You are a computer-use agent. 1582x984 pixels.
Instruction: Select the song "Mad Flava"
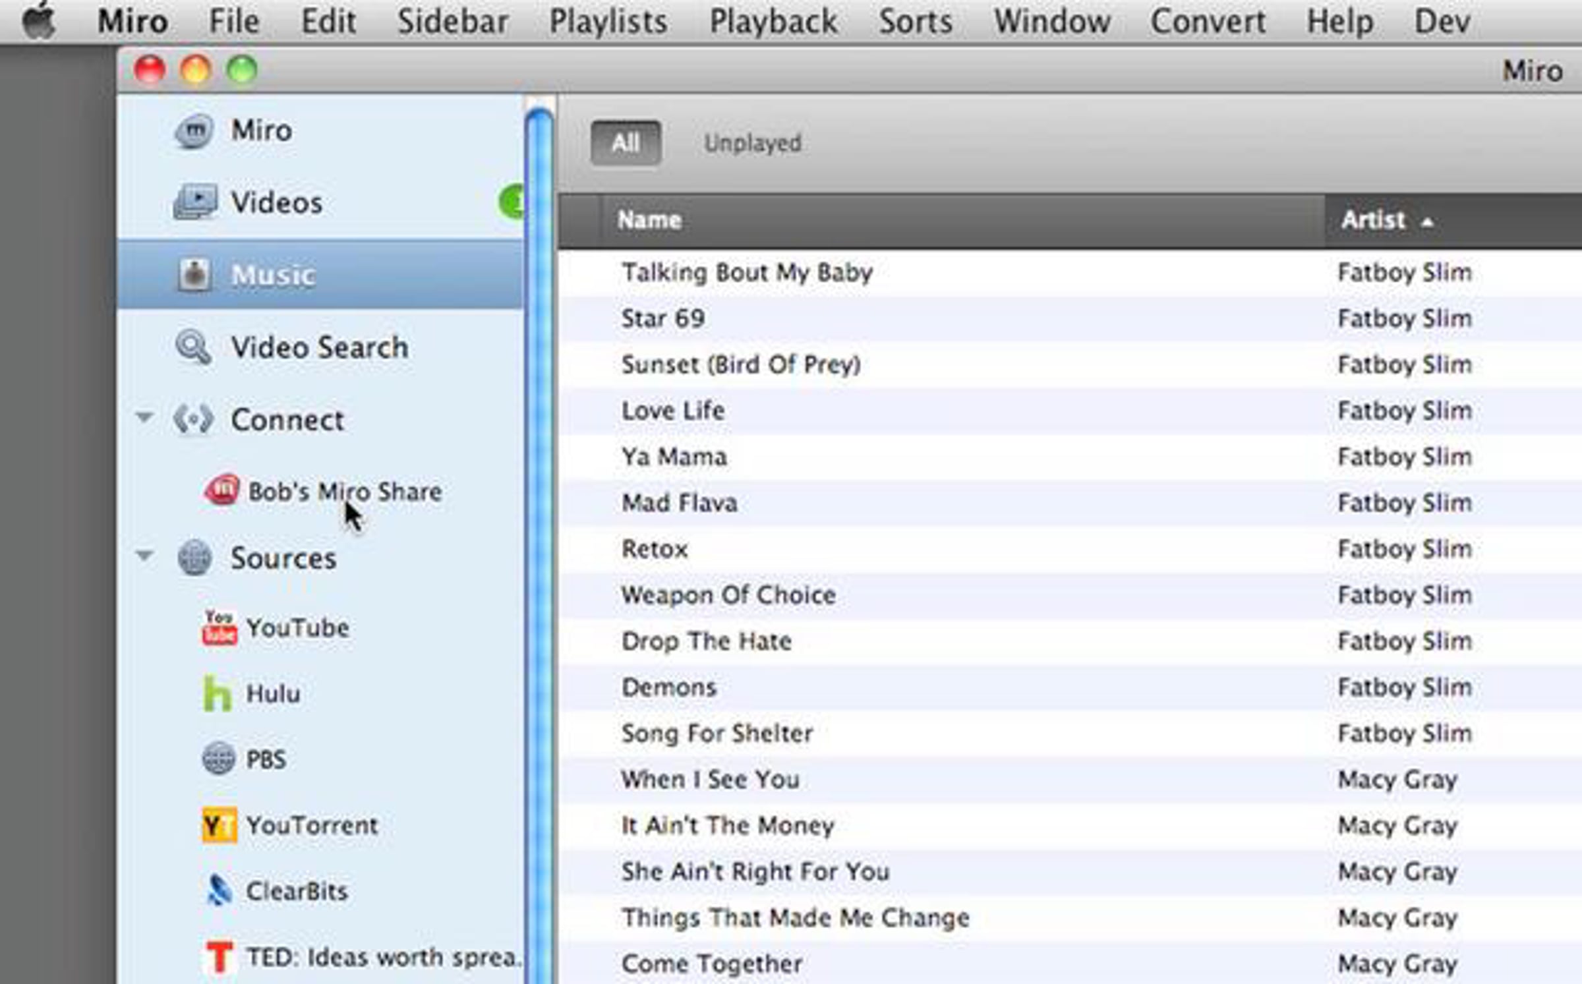(x=680, y=503)
